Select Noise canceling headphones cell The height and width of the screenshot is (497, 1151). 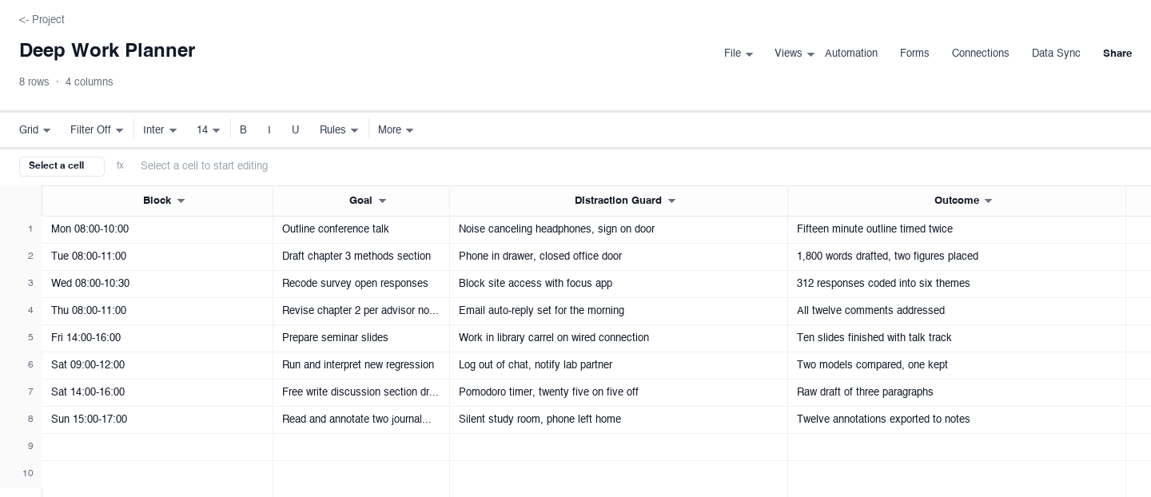[x=619, y=229]
